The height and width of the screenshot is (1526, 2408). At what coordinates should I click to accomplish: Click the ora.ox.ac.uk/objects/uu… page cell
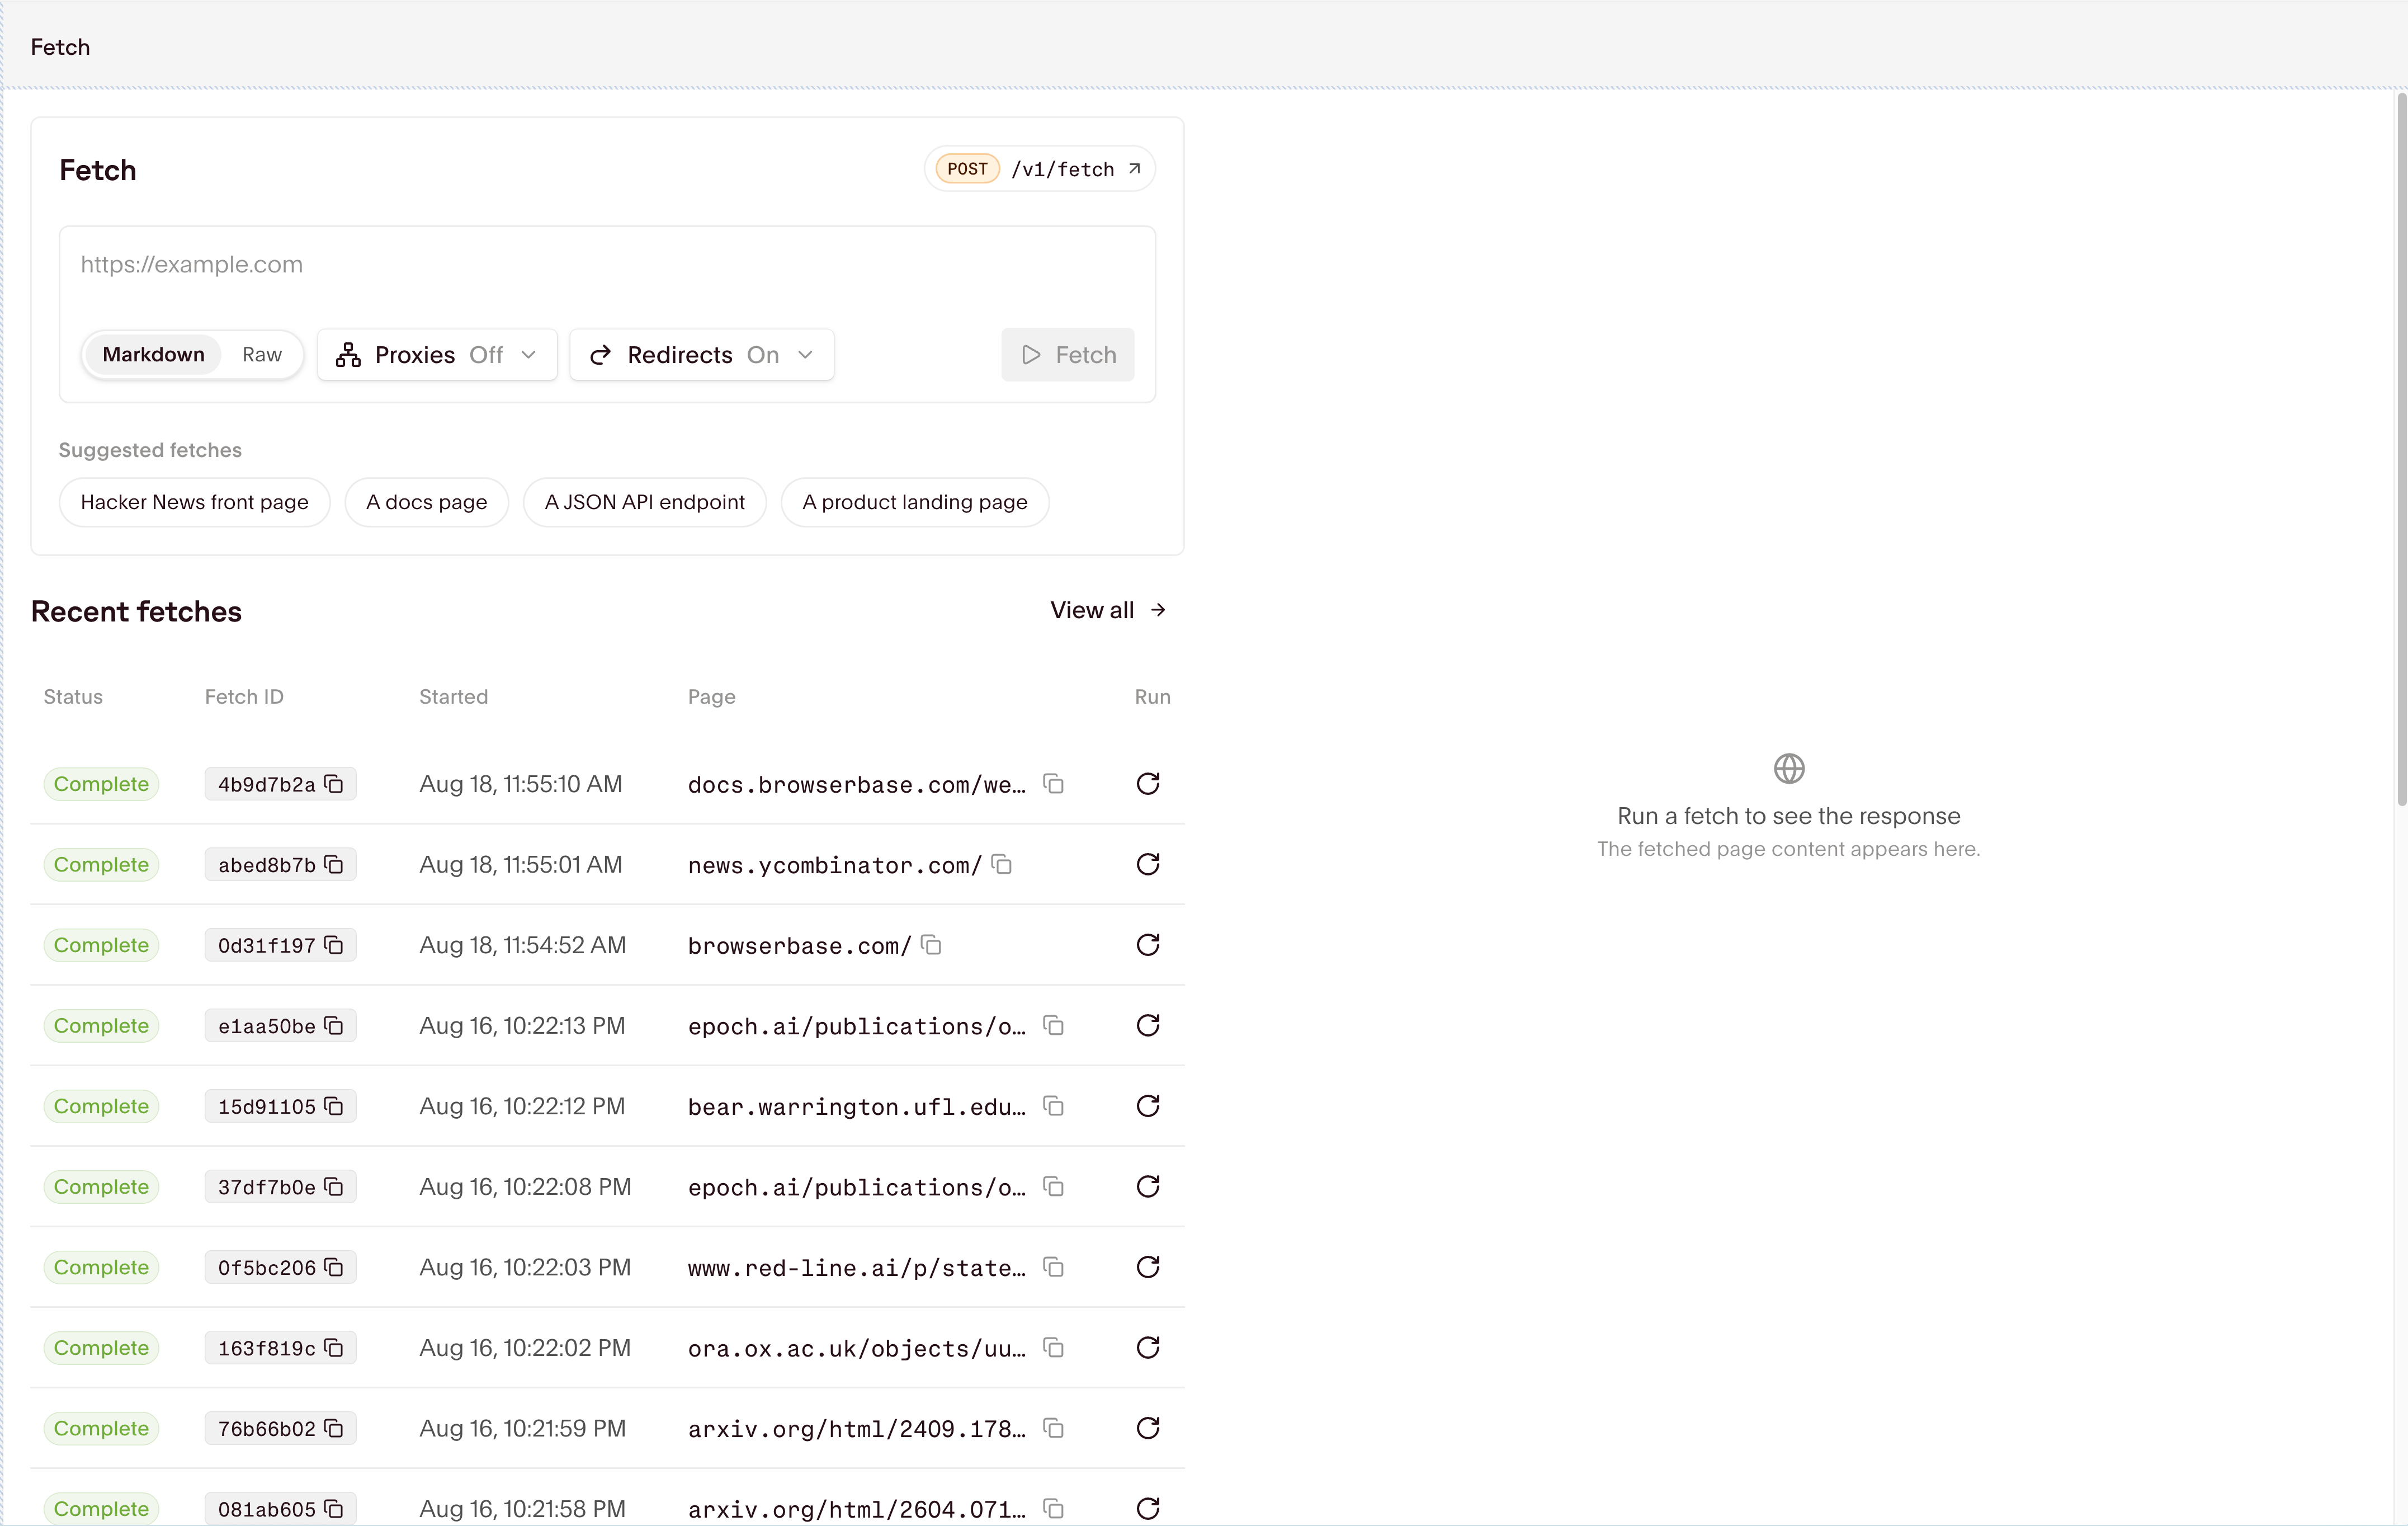pos(857,1349)
